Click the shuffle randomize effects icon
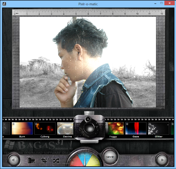The height and width of the screenshot is (169, 176). pos(56,161)
